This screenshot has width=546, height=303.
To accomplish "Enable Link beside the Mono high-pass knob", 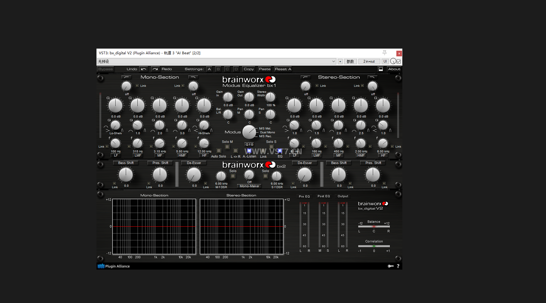I will click(137, 86).
